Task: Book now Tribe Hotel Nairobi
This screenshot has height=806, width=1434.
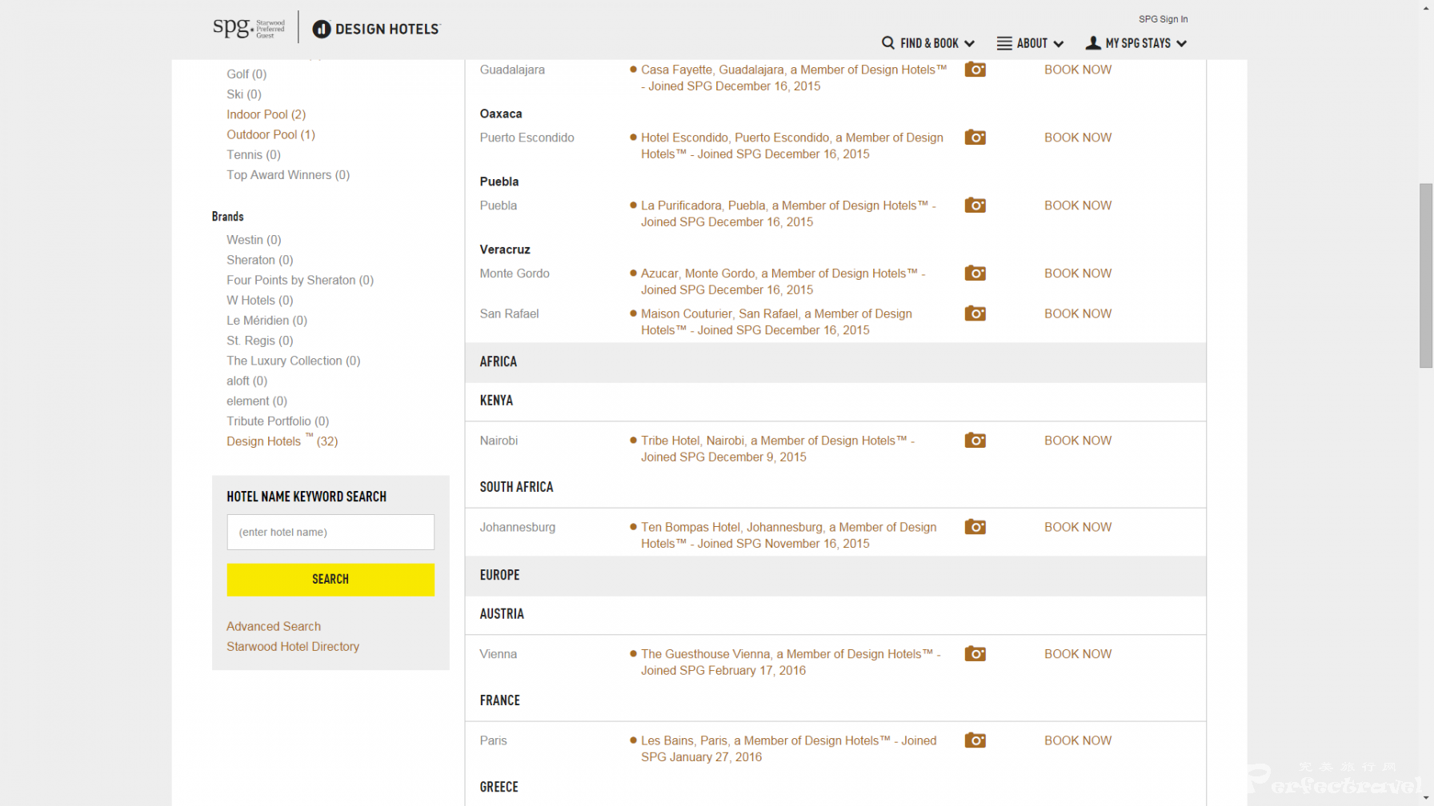Action: pyautogui.click(x=1078, y=441)
